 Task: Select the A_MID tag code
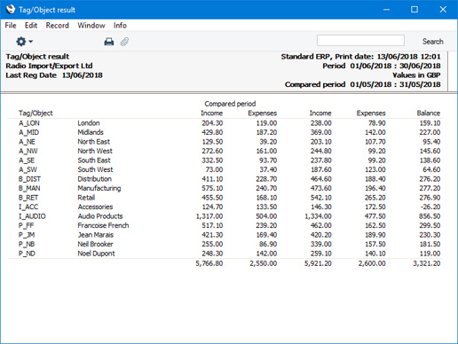28,132
